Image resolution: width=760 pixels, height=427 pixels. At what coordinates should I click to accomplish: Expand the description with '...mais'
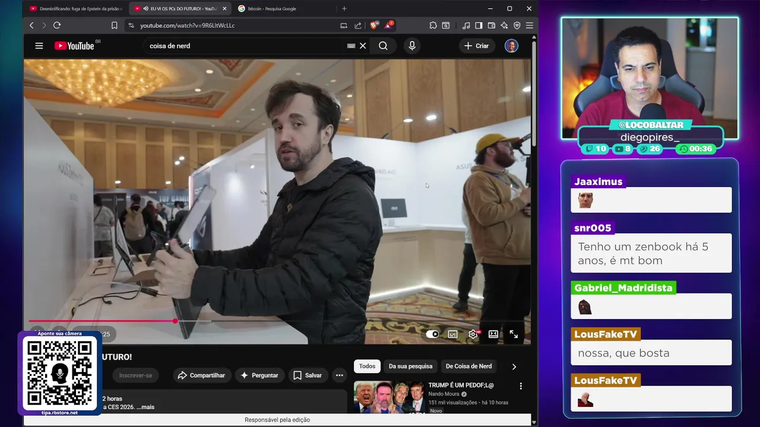[144, 407]
